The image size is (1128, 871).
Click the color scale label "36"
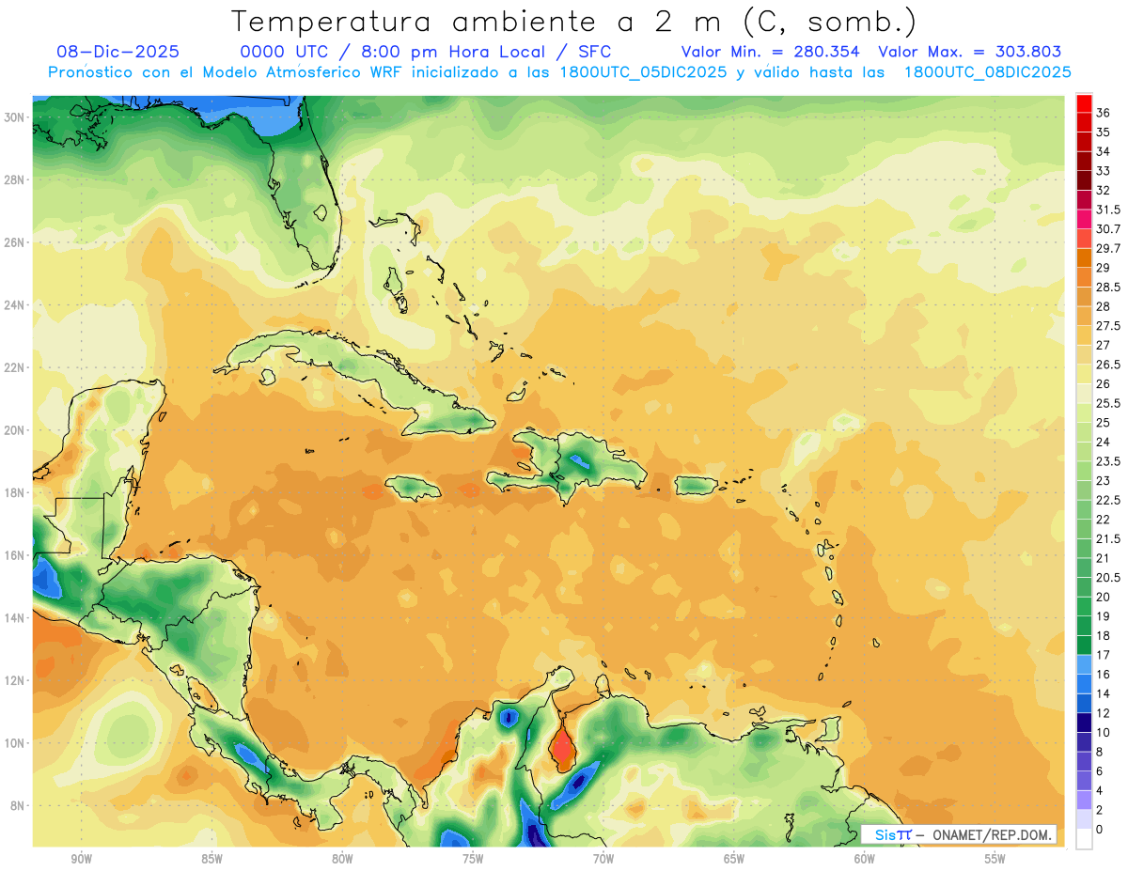(x=1103, y=113)
